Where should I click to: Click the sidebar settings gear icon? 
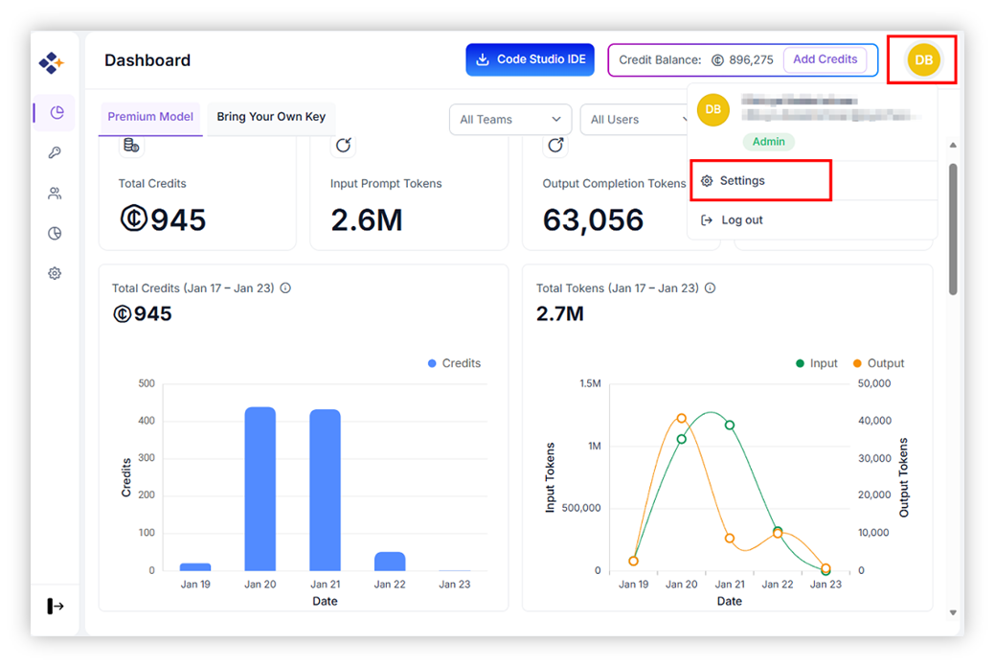click(x=55, y=273)
